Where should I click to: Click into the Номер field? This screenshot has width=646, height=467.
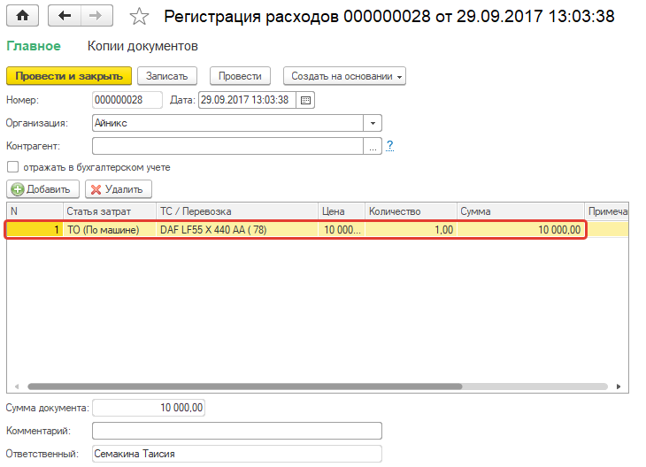pyautogui.click(x=127, y=100)
